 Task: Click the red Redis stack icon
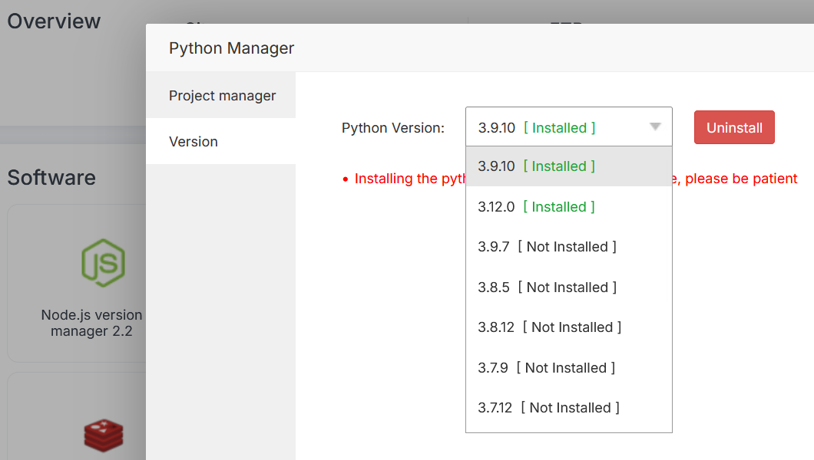click(103, 435)
